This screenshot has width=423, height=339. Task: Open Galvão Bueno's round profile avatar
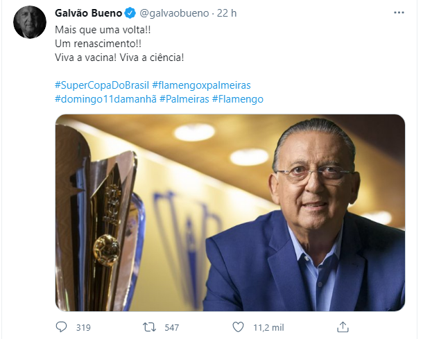point(30,22)
